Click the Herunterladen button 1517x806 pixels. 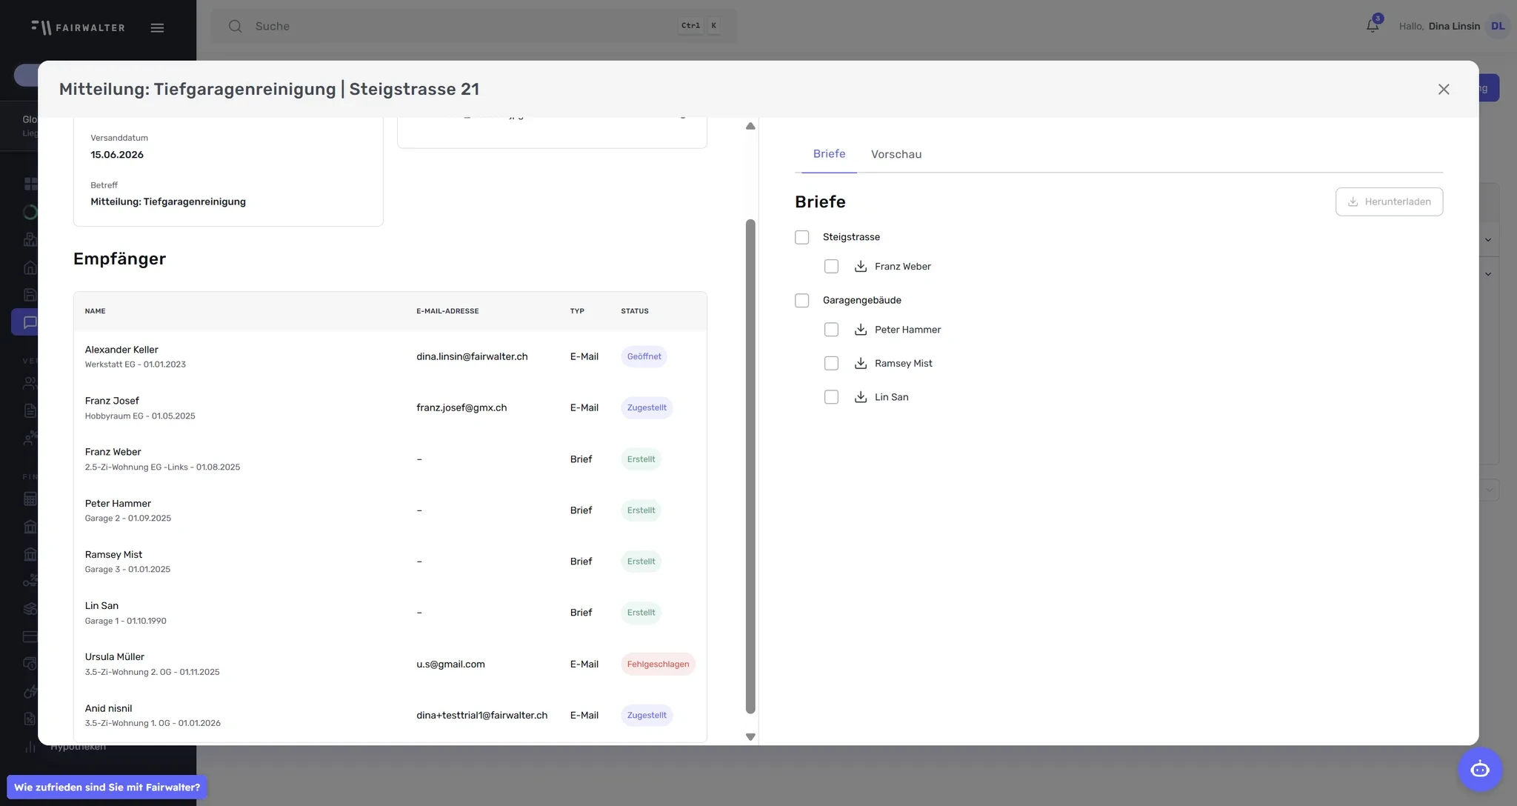click(1389, 201)
